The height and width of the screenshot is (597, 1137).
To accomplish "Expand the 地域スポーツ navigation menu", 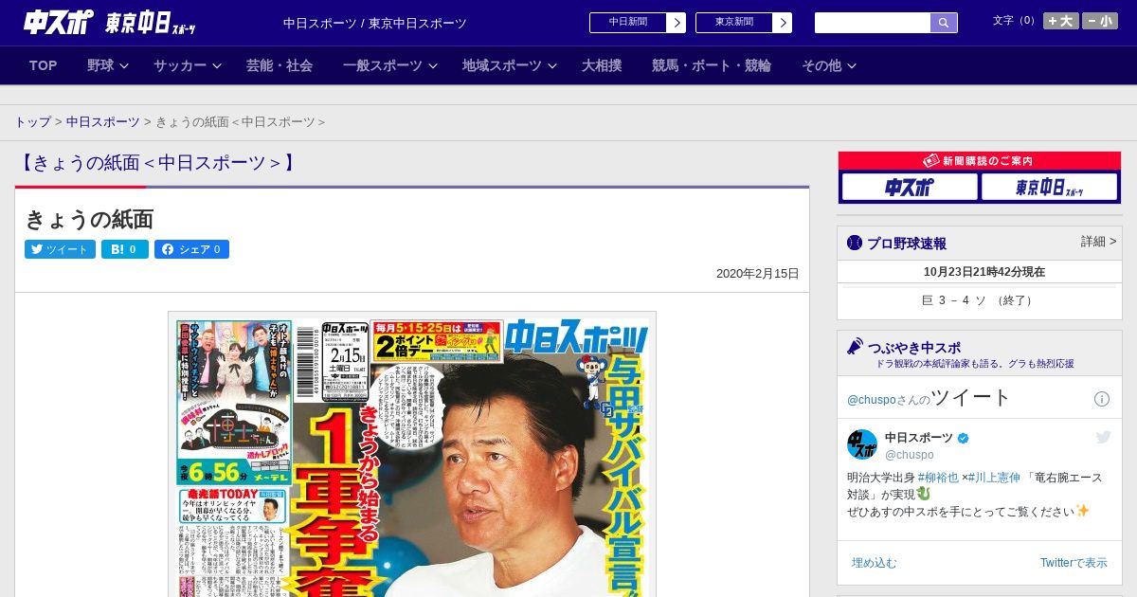I will click(510, 65).
